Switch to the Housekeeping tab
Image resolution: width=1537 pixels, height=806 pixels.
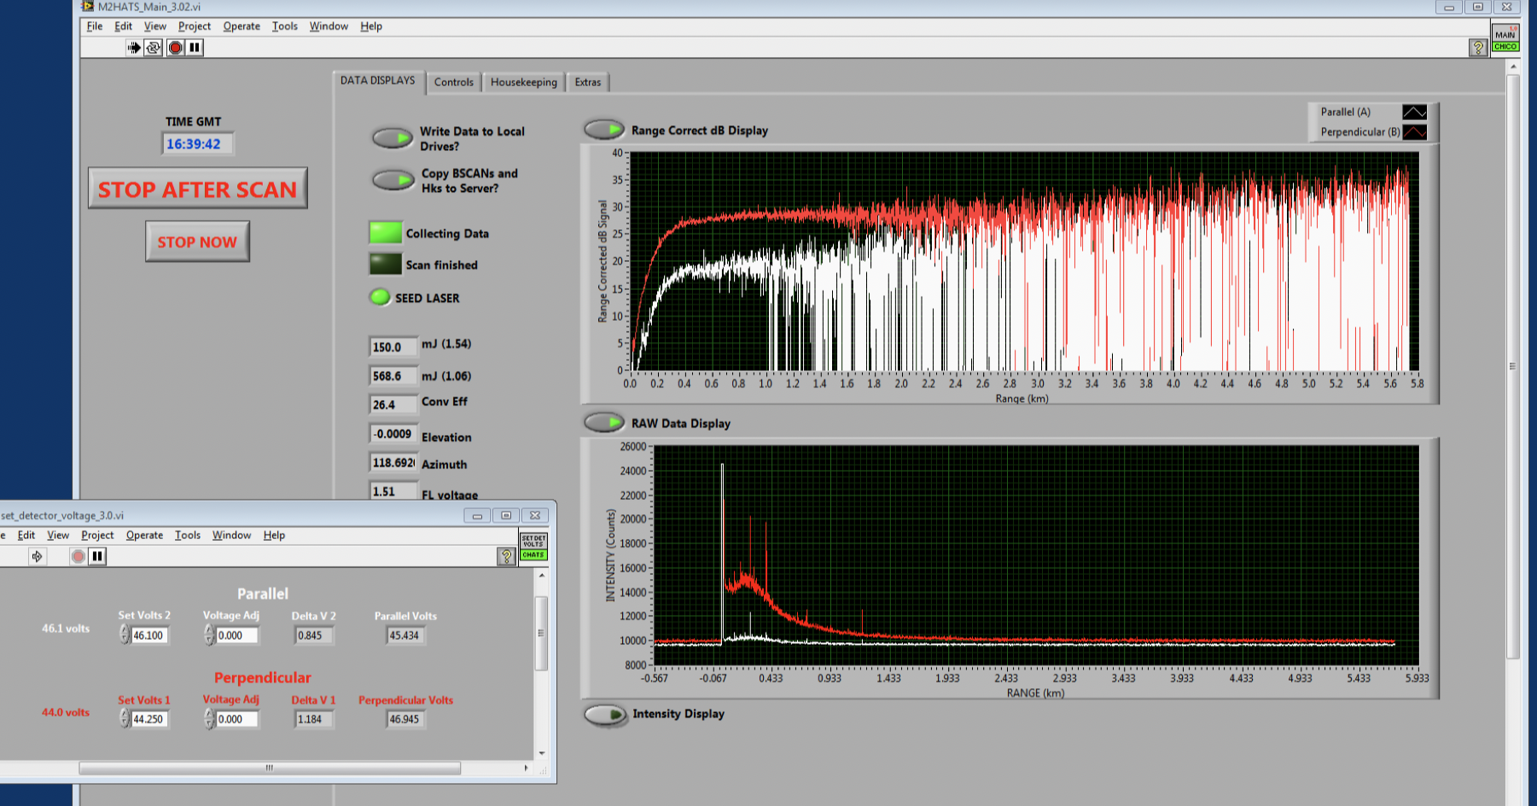pos(523,82)
